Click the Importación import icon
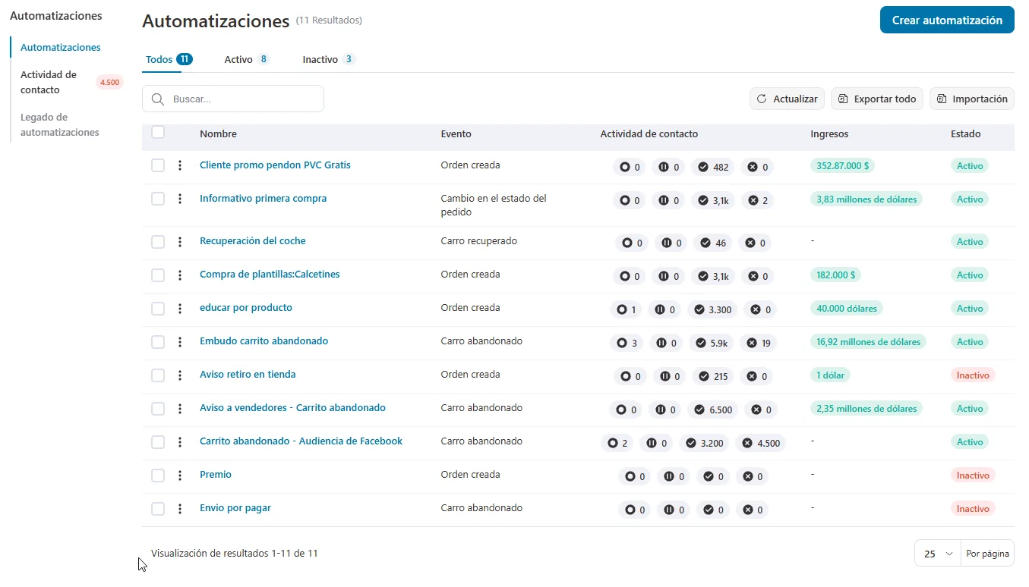This screenshot has height=587, width=1029. click(x=942, y=99)
